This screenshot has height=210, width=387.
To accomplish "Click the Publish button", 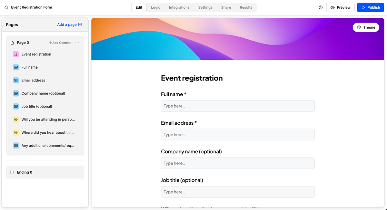I will coord(370,7).
